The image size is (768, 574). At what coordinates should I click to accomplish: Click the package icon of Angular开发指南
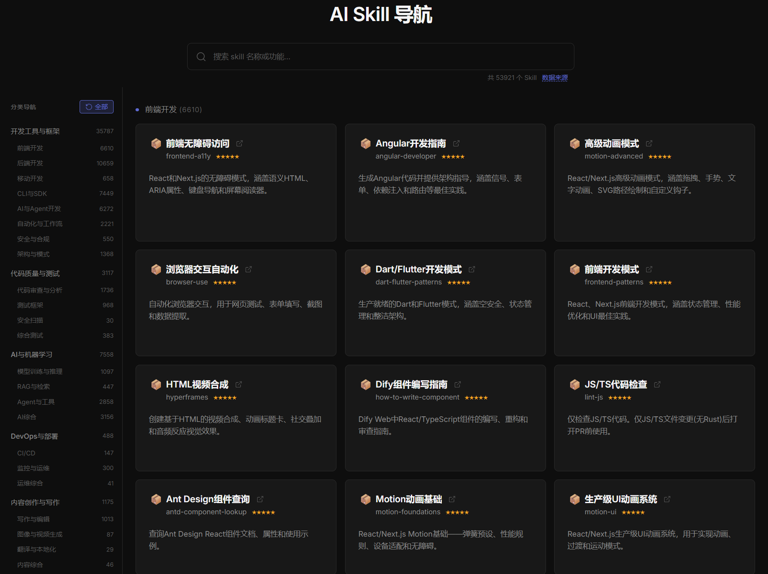click(x=366, y=143)
